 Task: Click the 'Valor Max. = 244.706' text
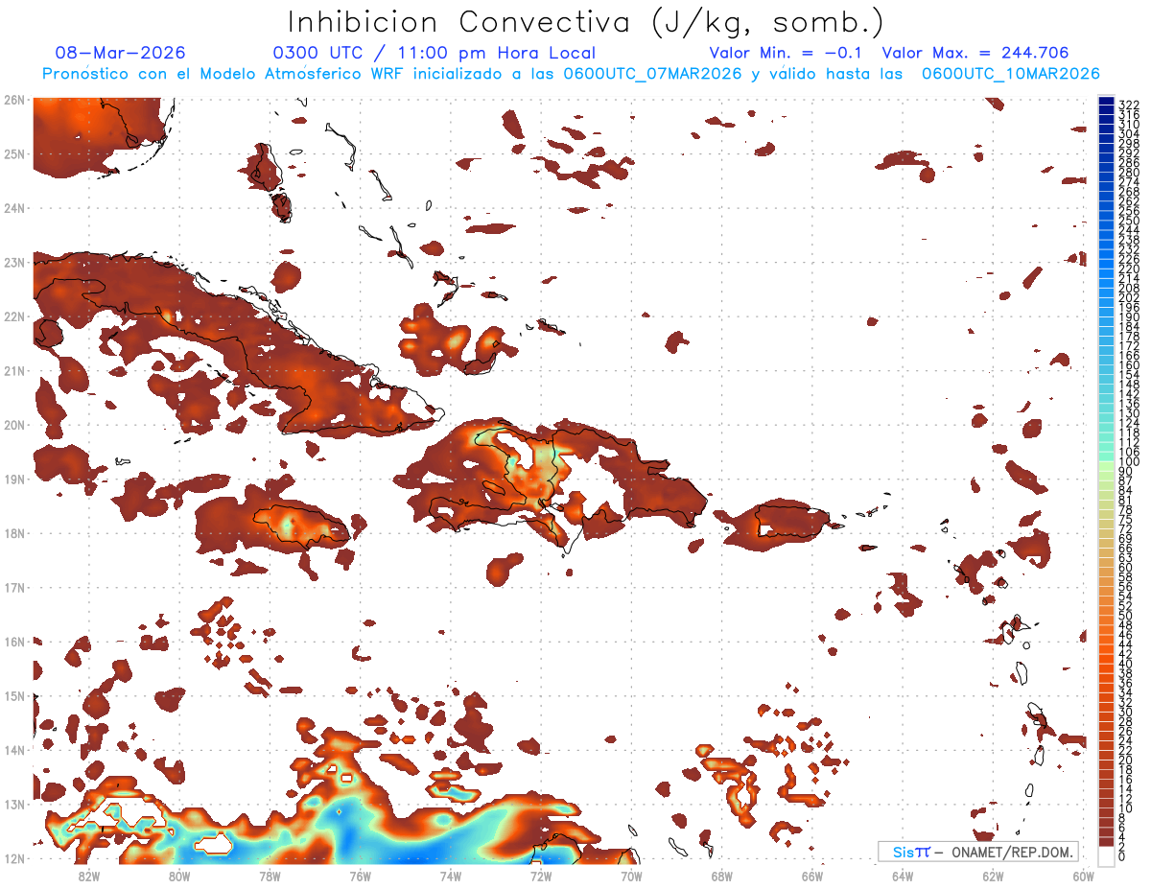point(975,54)
